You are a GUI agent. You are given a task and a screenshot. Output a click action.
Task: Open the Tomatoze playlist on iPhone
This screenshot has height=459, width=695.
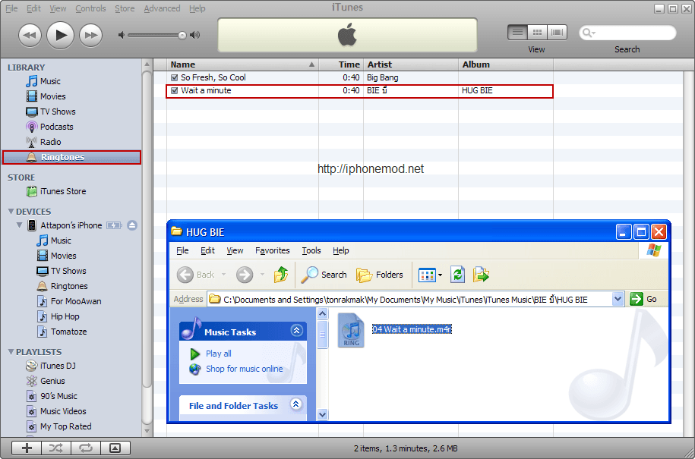pyautogui.click(x=62, y=332)
